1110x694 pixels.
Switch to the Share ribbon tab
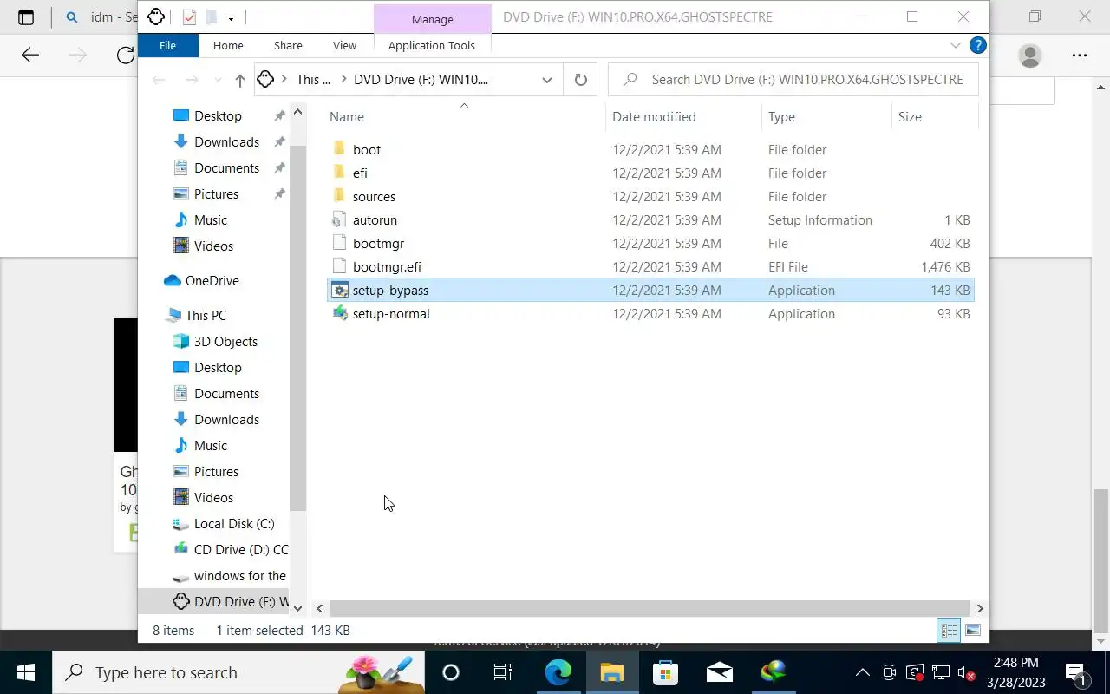[288, 45]
